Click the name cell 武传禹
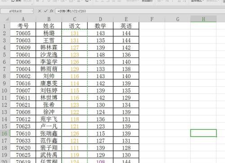 (49, 155)
